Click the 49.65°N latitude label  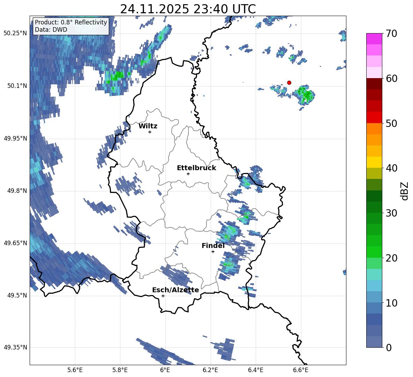point(15,243)
